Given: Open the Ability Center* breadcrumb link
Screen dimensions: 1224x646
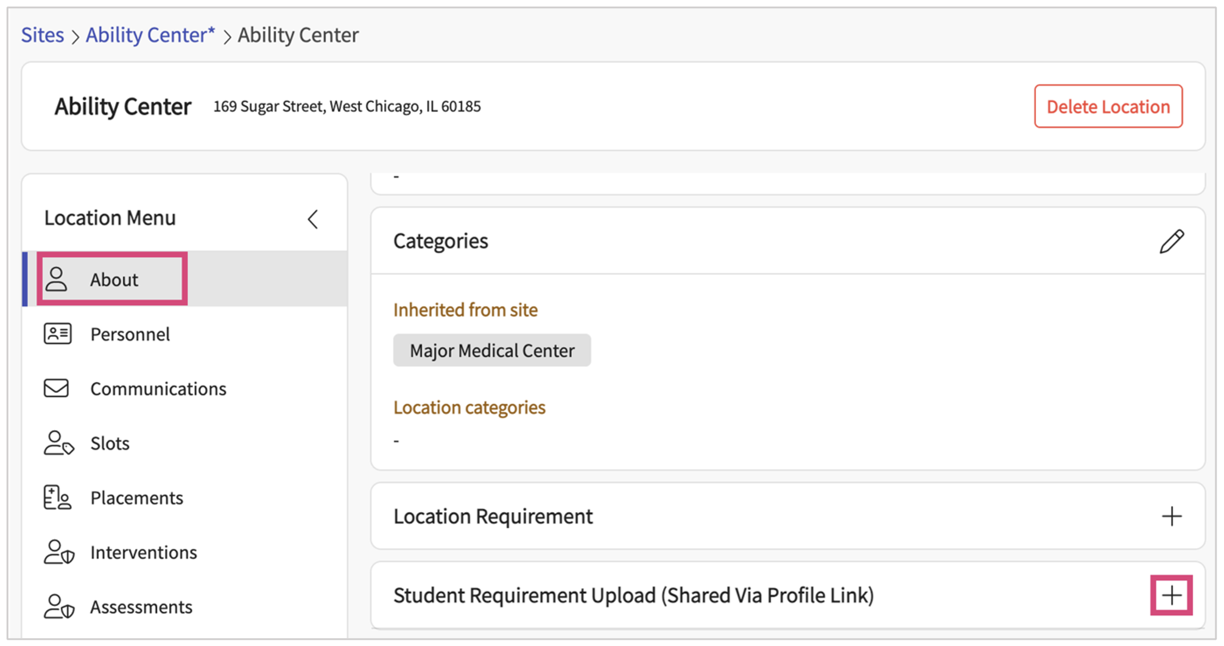Looking at the screenshot, I should (150, 35).
